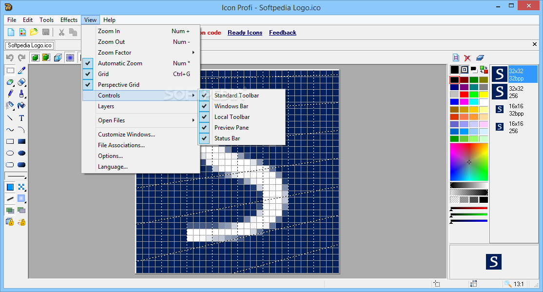Select the 32x32 256 image format
Screen dimensions: 543x292
point(515,92)
